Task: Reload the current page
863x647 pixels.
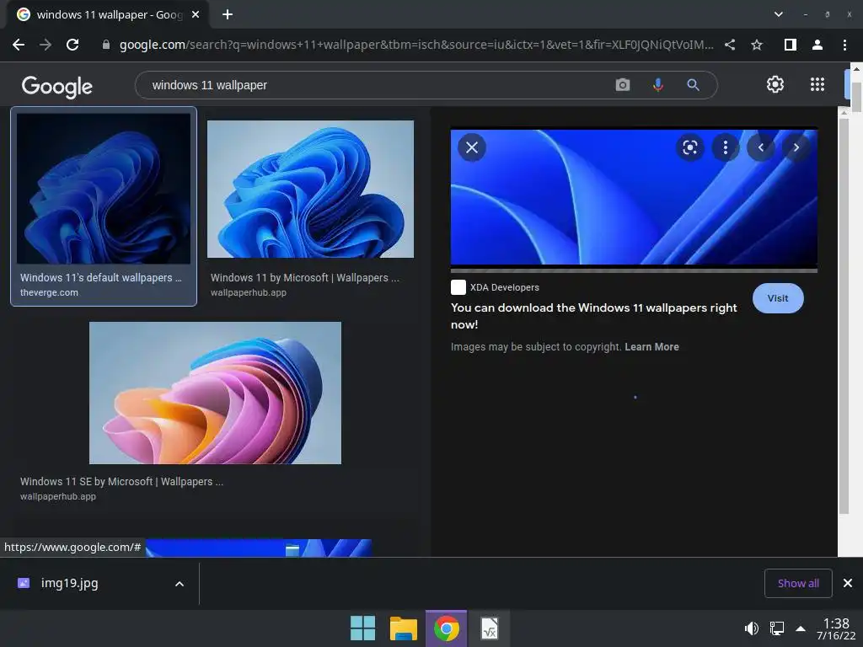Action: (72, 45)
